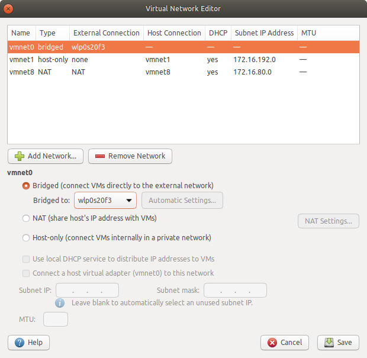This screenshot has width=367, height=358.
Task: Select the vmnet8 NAT network row
Action: pos(118,72)
